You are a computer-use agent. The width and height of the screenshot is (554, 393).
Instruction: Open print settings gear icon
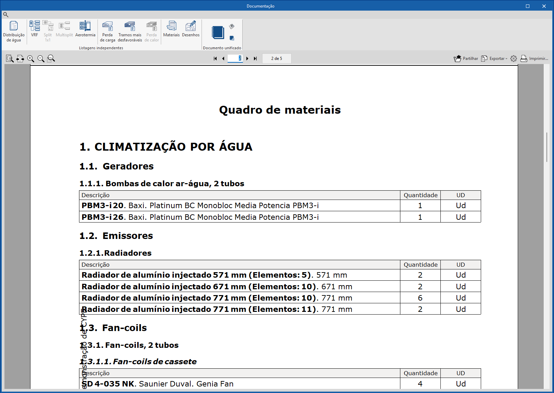[514, 59]
